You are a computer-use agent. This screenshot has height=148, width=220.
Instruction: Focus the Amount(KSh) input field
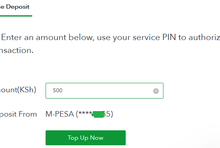[x=104, y=91]
